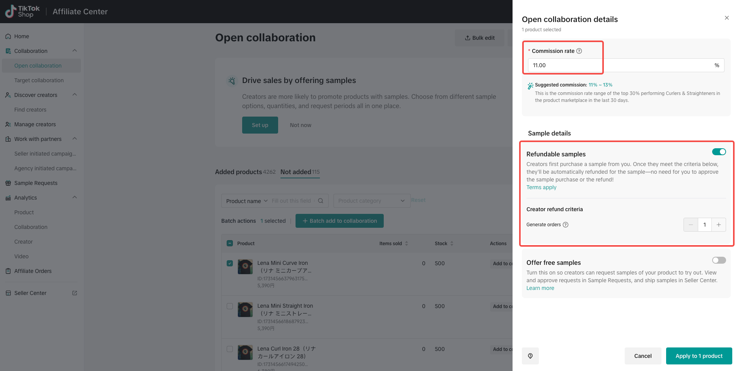Image resolution: width=740 pixels, height=371 pixels.
Task: Collapse the Work with partners section
Action: 75,139
